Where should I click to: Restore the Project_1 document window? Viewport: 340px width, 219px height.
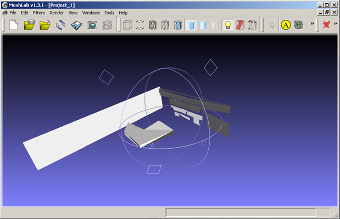327,12
